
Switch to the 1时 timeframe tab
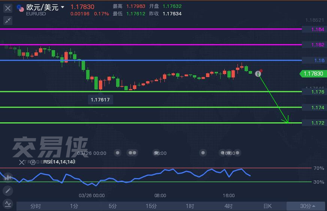click(x=190, y=206)
